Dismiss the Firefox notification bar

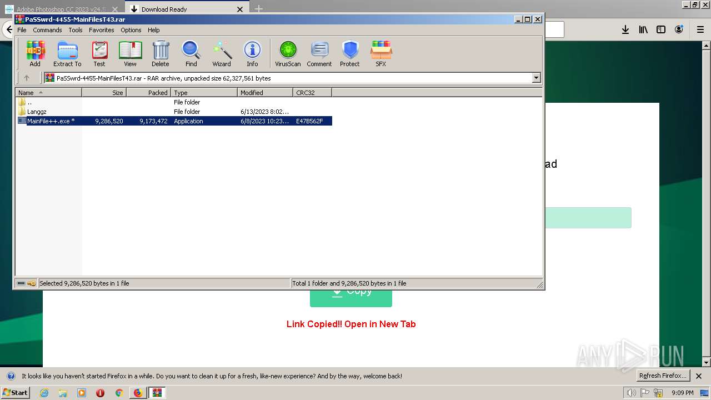coord(699,376)
